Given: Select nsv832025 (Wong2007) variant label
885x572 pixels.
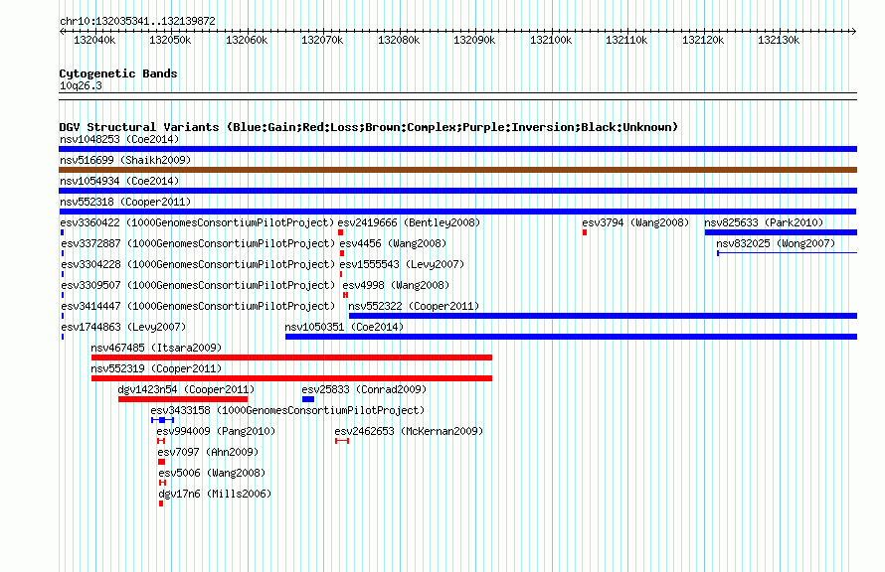Looking at the screenshot, I should click(x=776, y=243).
